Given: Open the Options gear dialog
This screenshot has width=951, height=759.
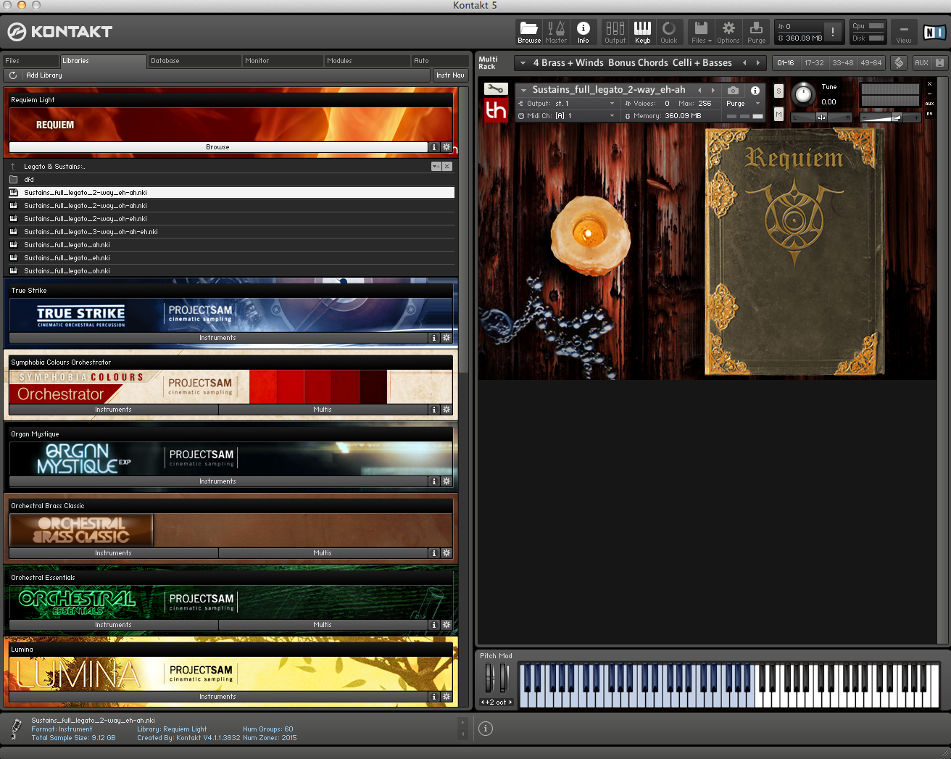Looking at the screenshot, I should point(728,32).
